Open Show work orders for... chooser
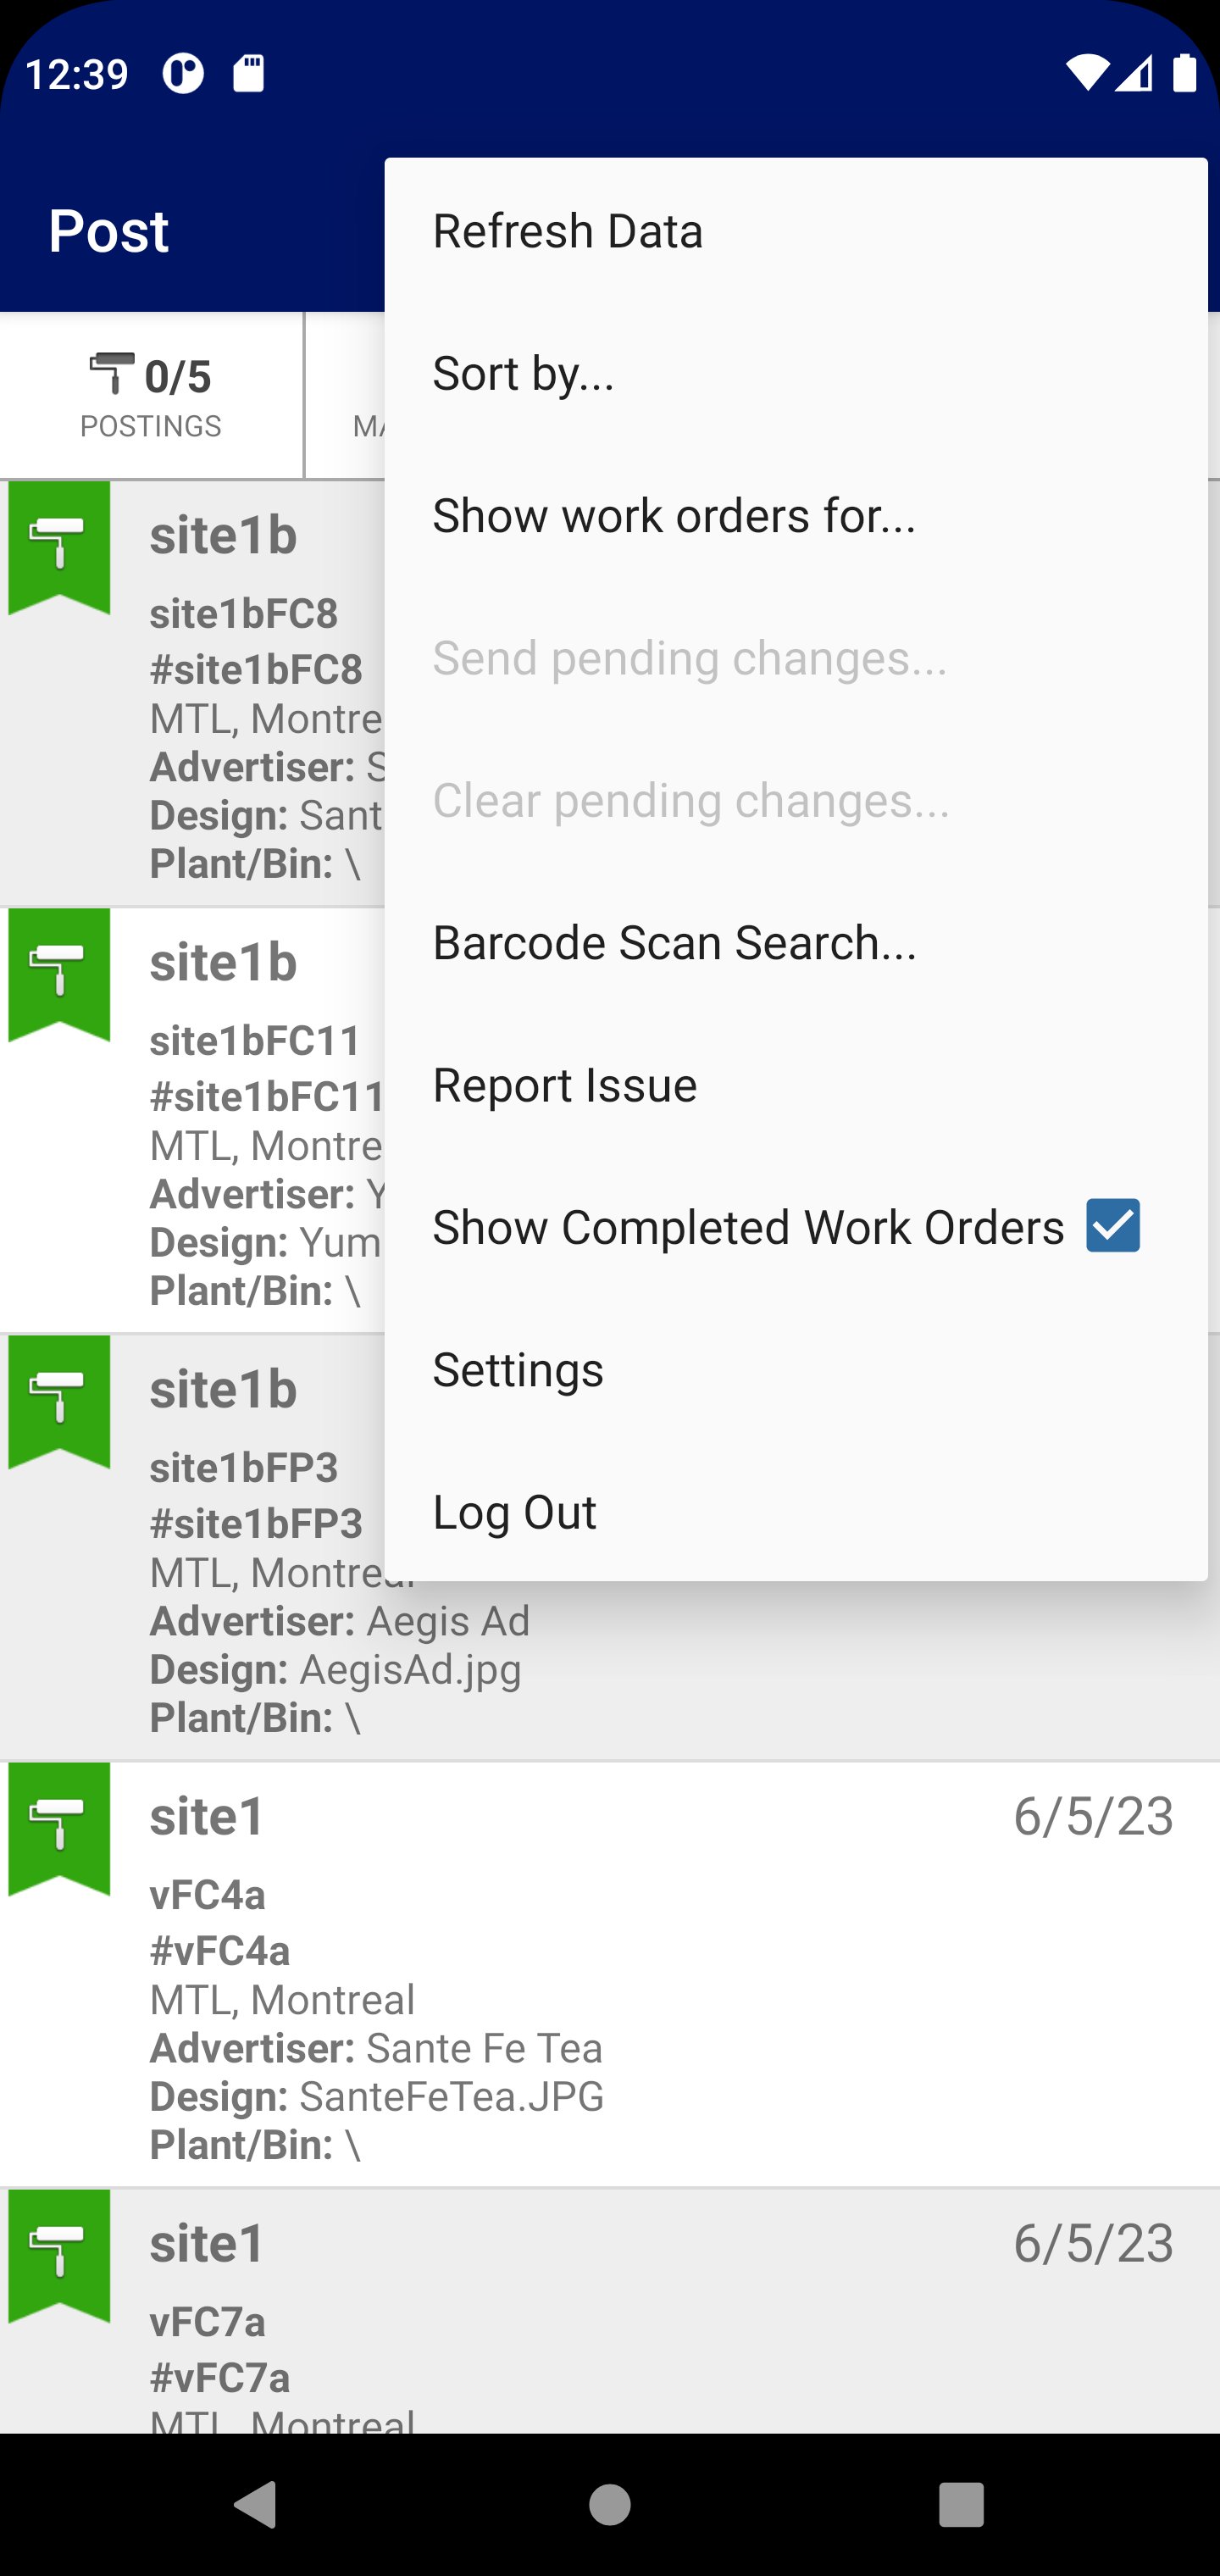1220x2576 pixels. [674, 516]
